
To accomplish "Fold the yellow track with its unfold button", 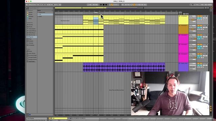I will pyautogui.click(x=180, y=16).
